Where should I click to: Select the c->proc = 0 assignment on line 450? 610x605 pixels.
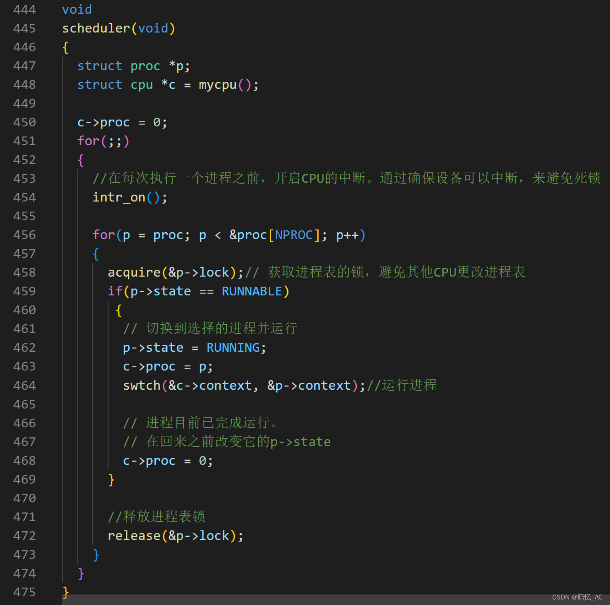click(x=121, y=122)
